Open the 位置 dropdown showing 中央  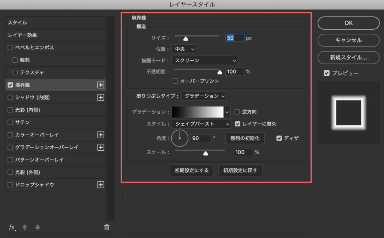click(184, 49)
